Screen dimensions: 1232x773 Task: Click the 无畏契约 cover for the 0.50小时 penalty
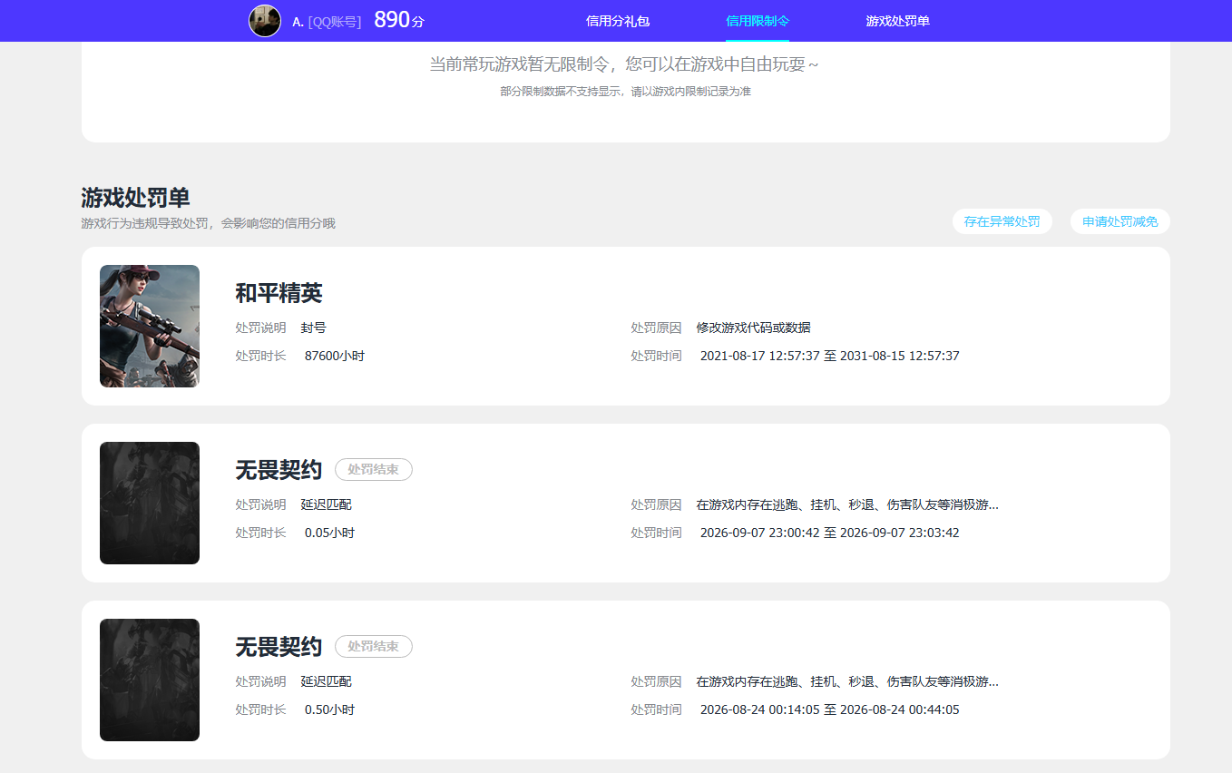click(x=150, y=680)
